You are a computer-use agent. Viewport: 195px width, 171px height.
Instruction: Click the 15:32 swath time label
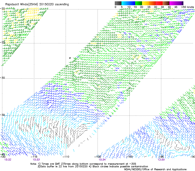[x=8, y=160]
